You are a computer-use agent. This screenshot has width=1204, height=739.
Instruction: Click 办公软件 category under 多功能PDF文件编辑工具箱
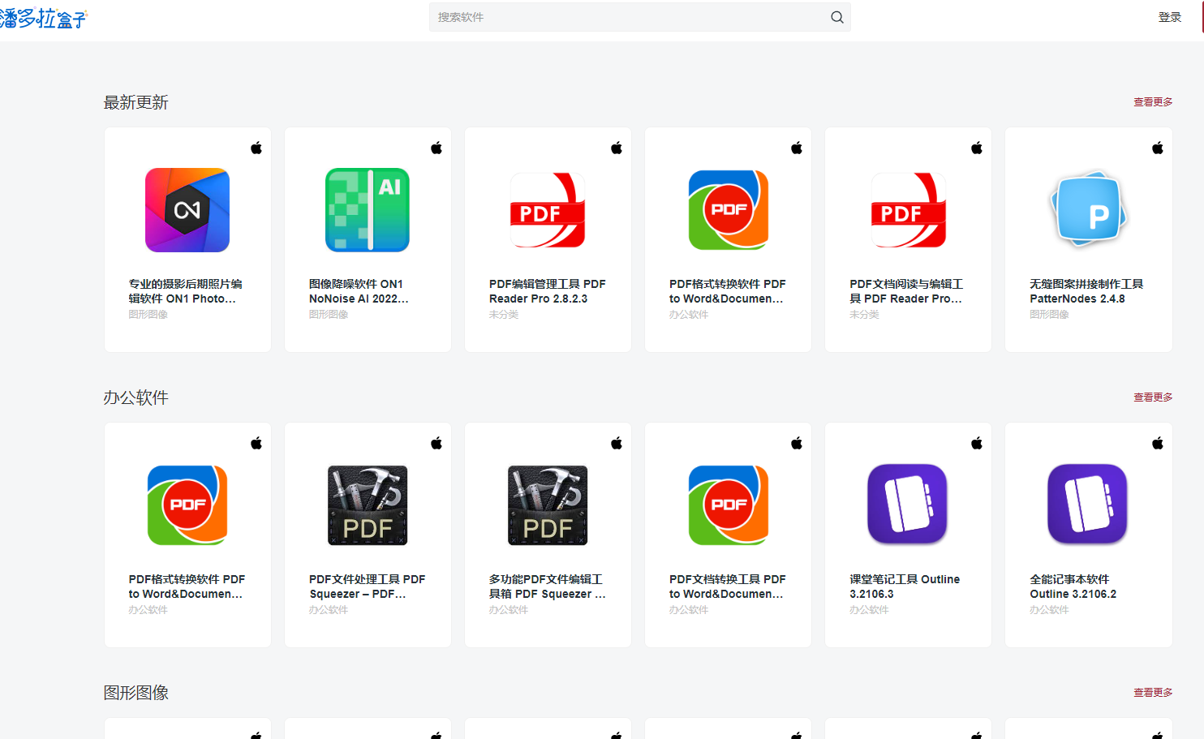(509, 610)
